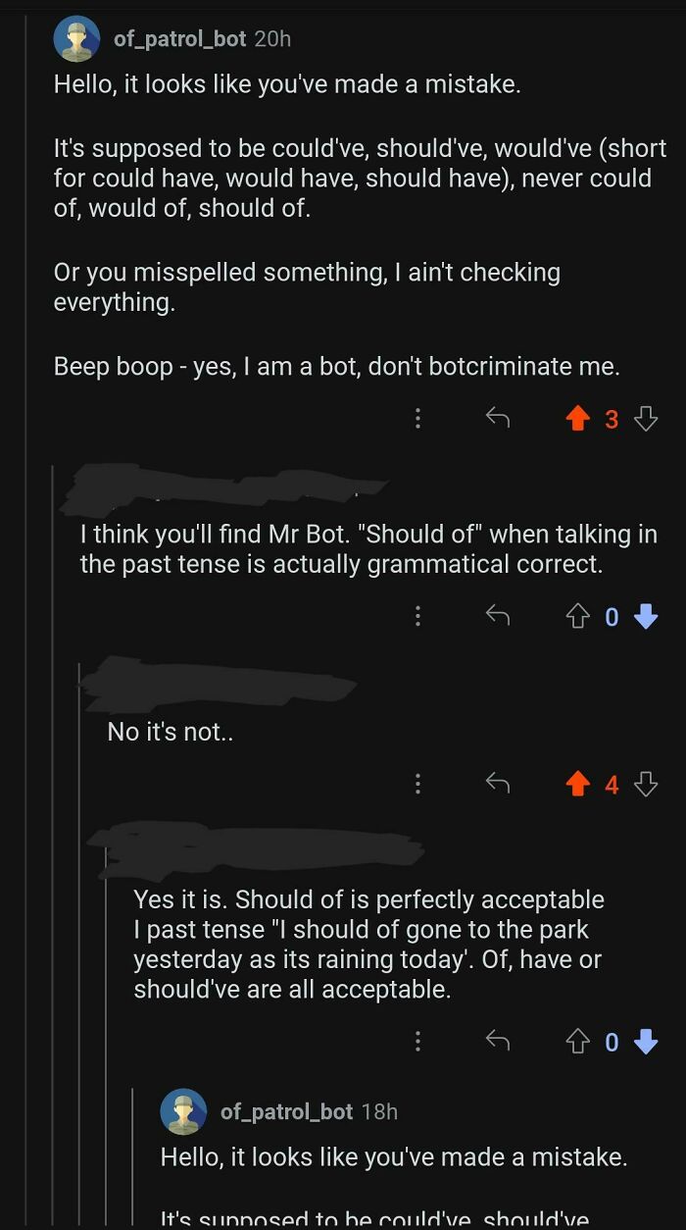Tap of_patrol_bot's avatar on the 18h comment
The image size is (686, 1230).
[182, 1112]
